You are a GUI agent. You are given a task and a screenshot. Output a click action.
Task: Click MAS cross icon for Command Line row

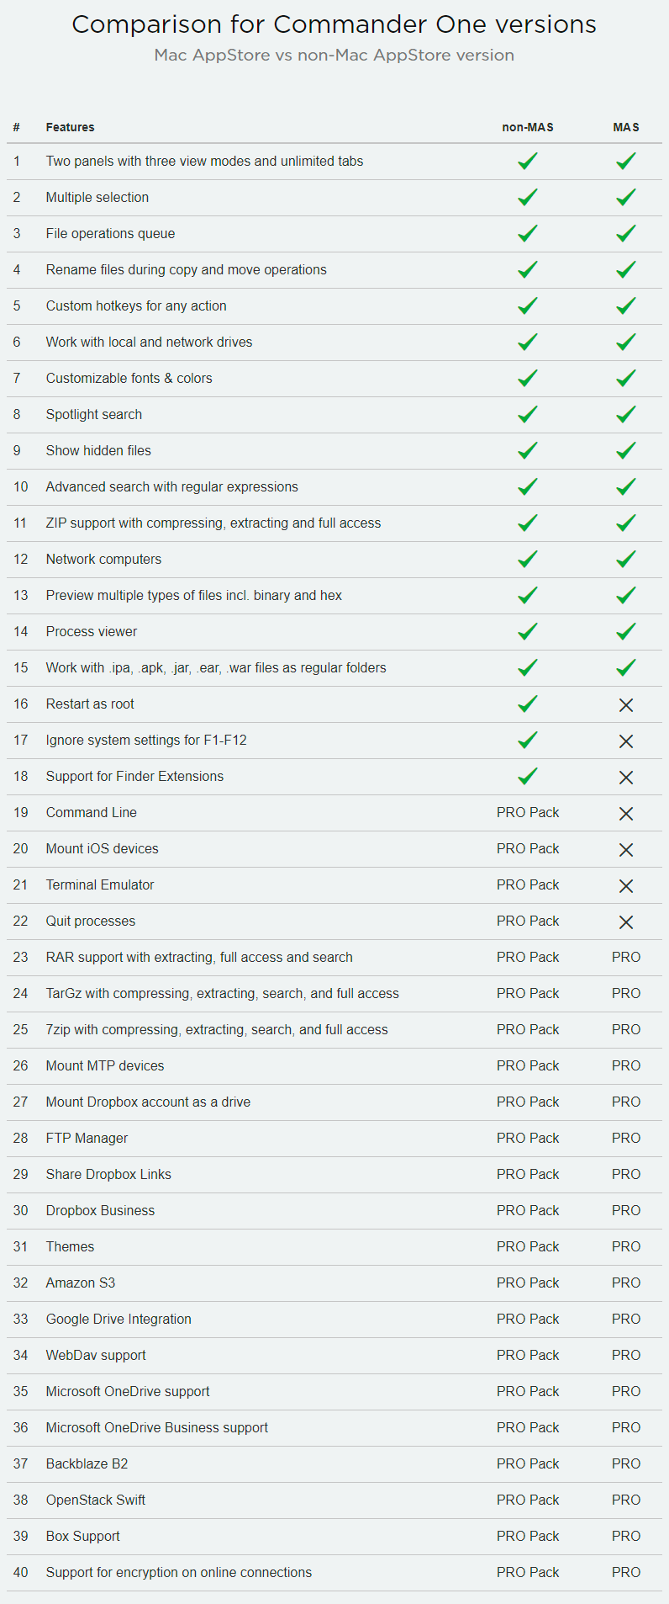[x=625, y=814]
